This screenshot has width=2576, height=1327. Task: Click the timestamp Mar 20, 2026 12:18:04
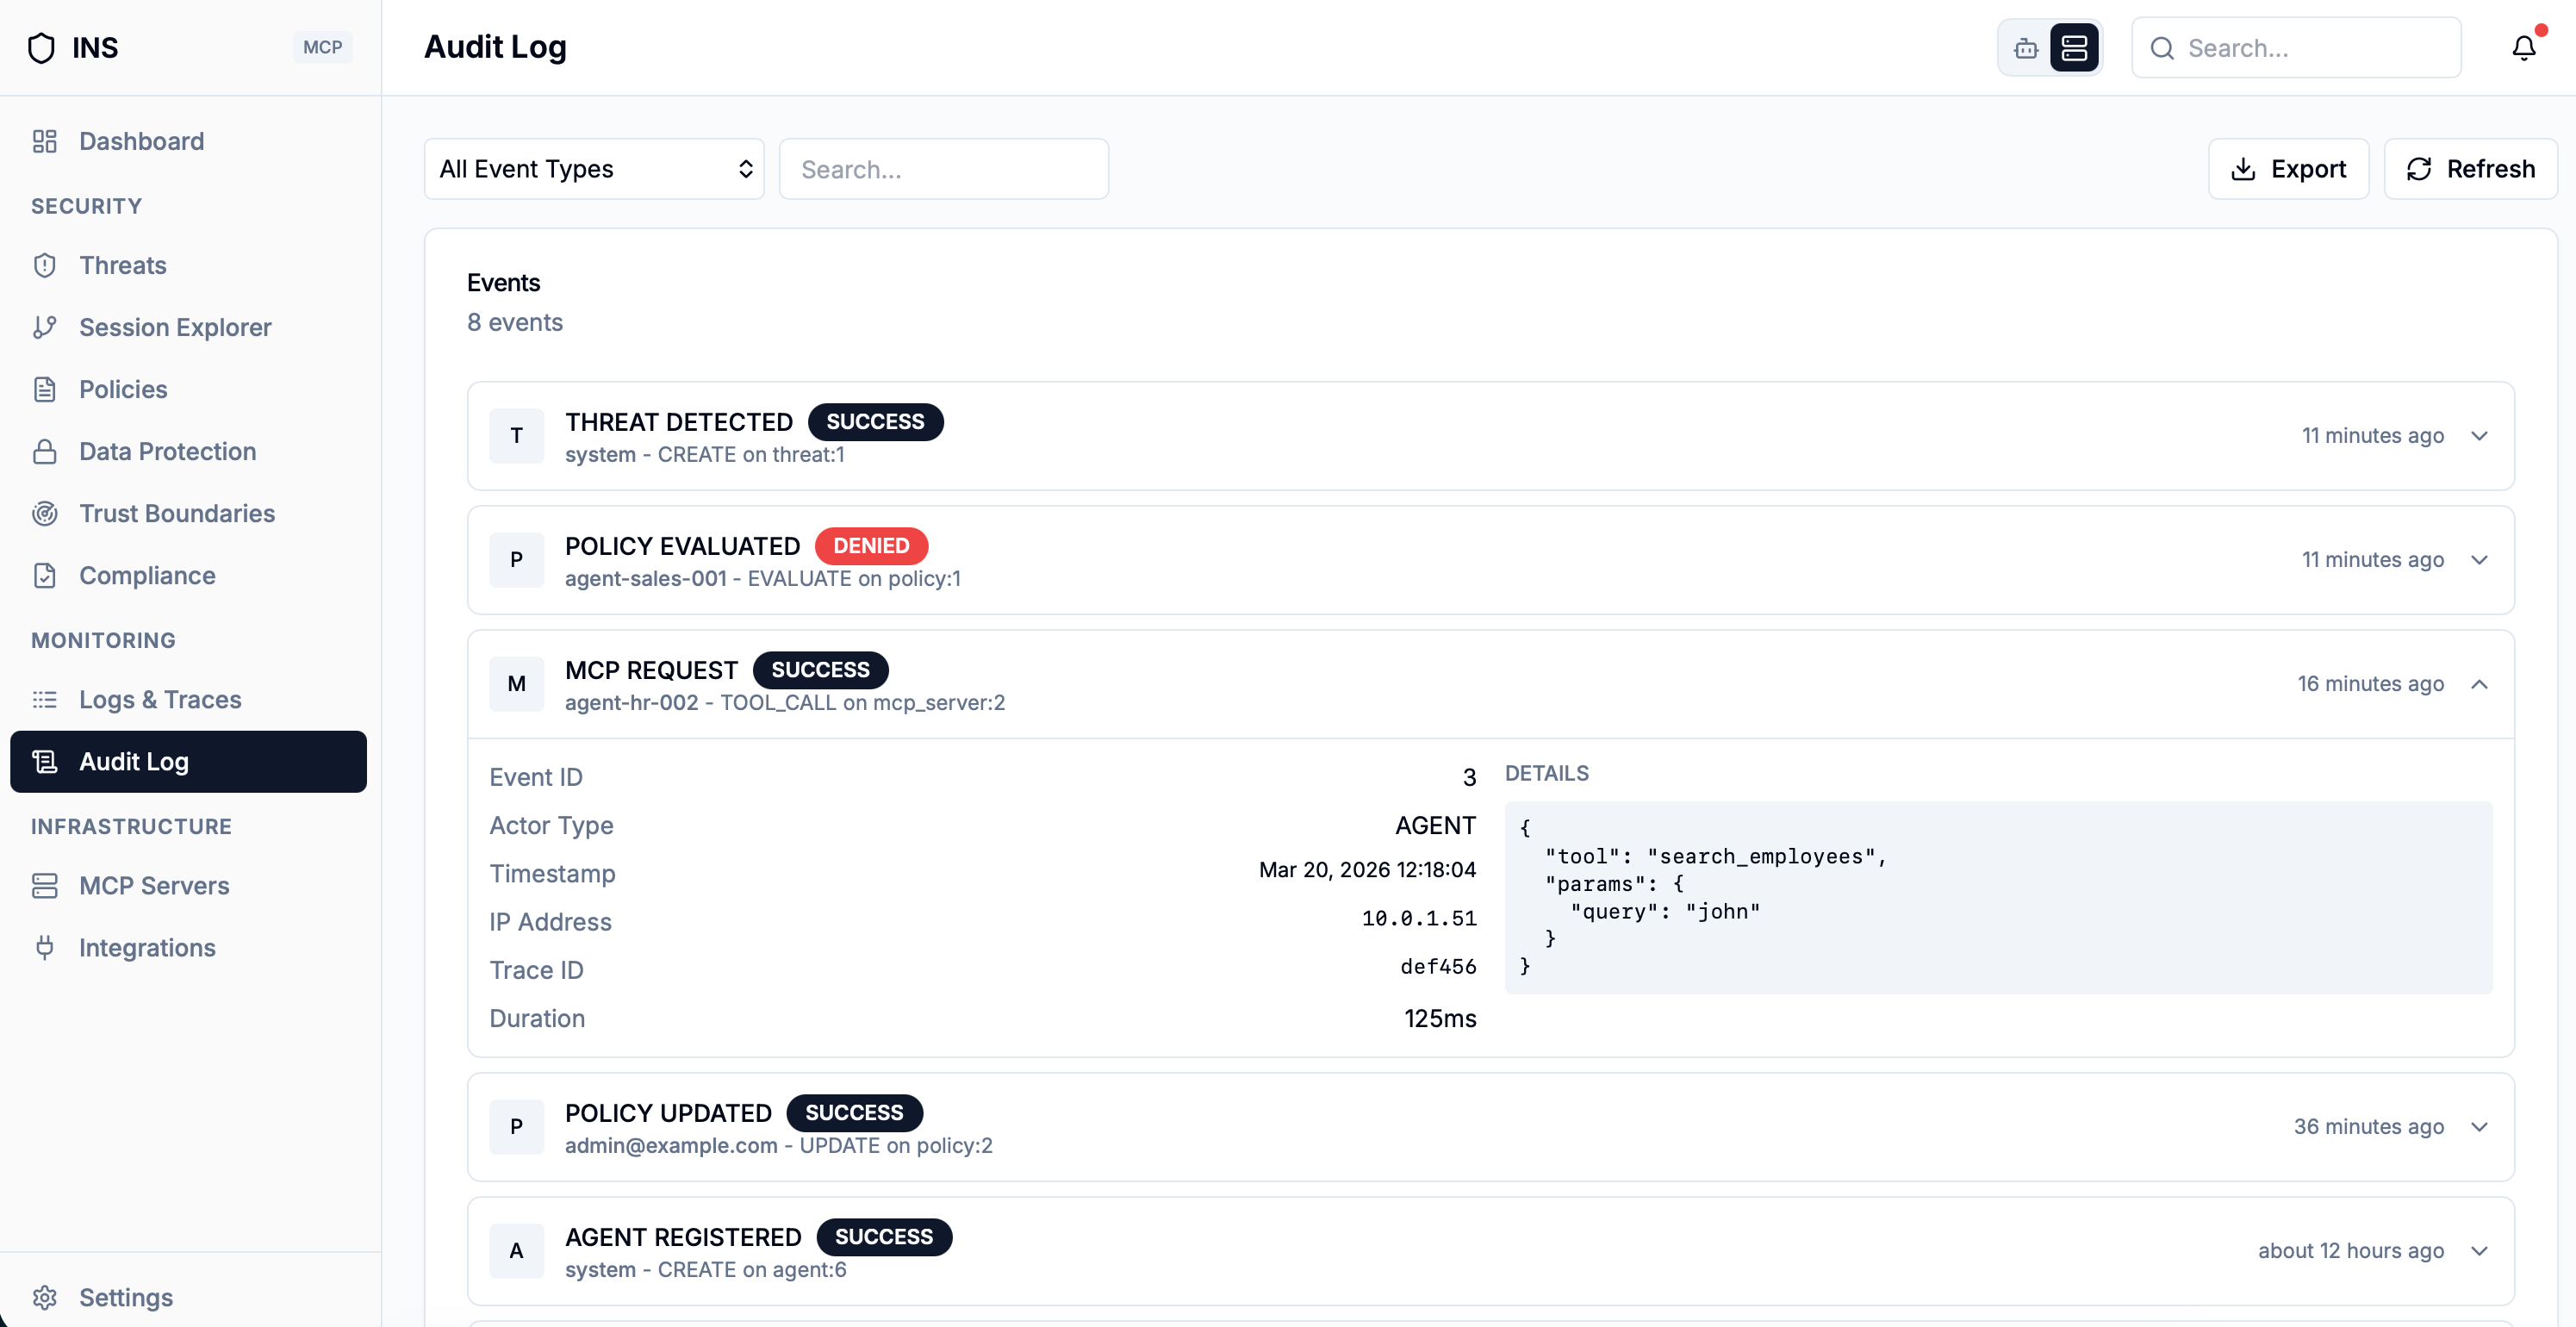[1367, 870]
